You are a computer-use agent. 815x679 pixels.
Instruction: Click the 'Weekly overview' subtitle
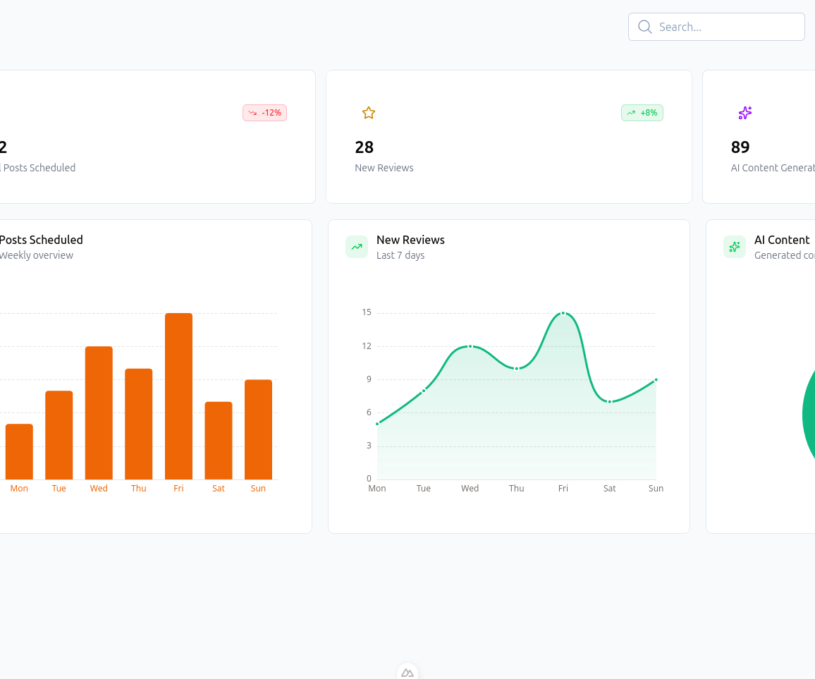37,255
